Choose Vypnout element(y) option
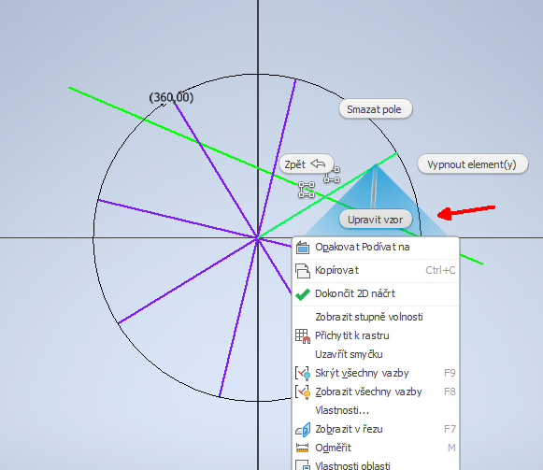Viewport: 543px width, 470px height. pos(473,164)
